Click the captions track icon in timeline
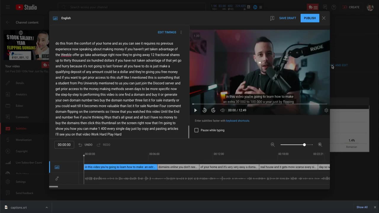This screenshot has height=213, width=379. click(x=57, y=167)
